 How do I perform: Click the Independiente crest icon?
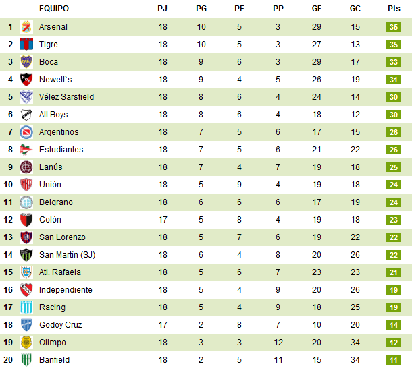pos(26,290)
